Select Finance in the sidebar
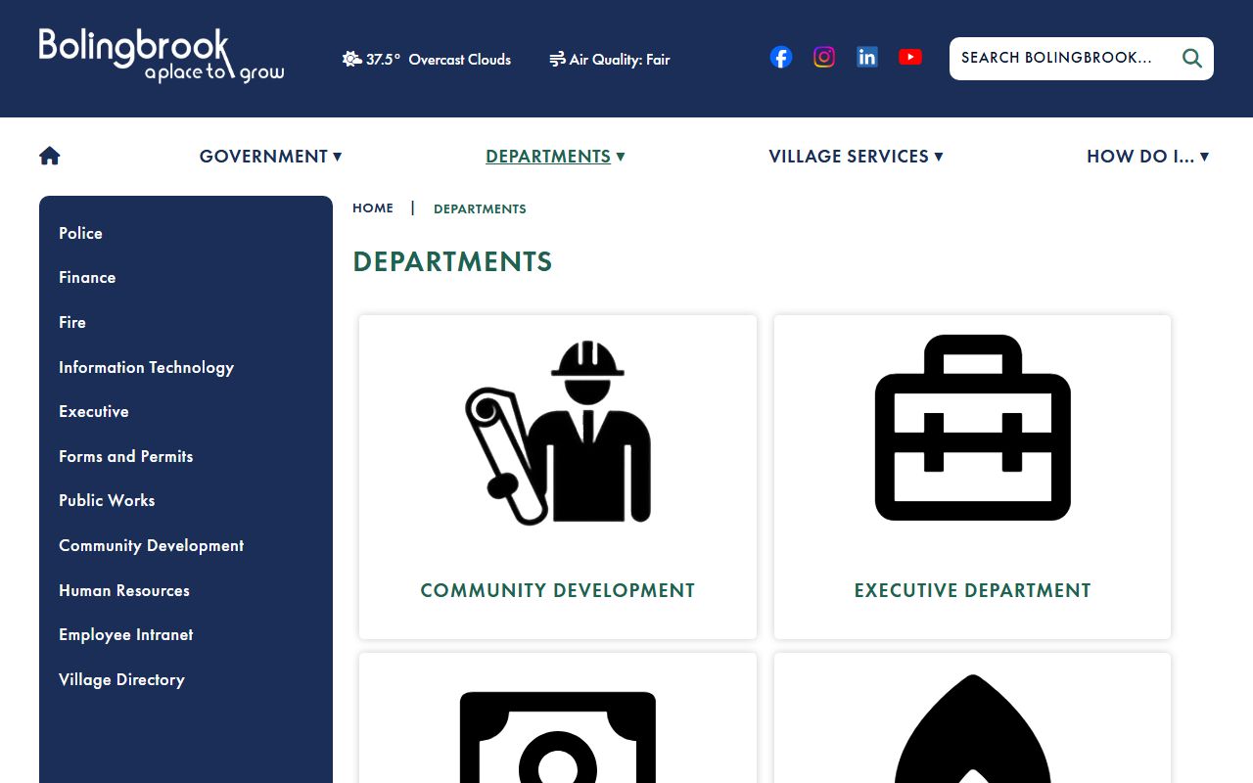Image resolution: width=1253 pixels, height=783 pixels. (87, 277)
